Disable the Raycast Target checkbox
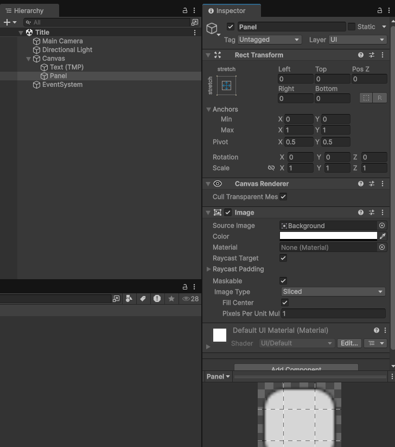 click(283, 258)
